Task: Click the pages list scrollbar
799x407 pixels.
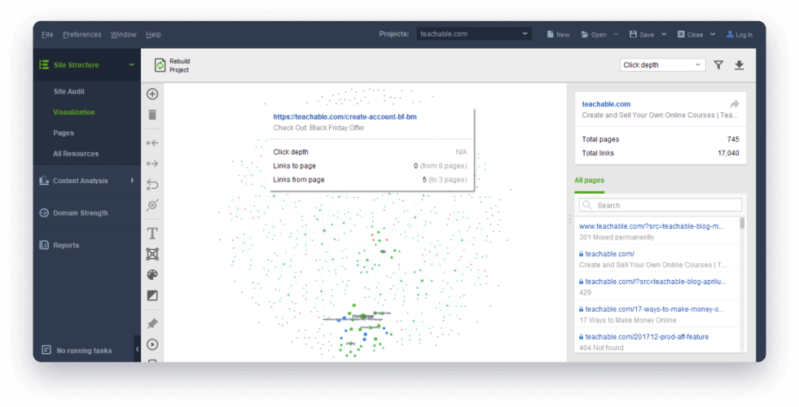Action: [x=742, y=223]
